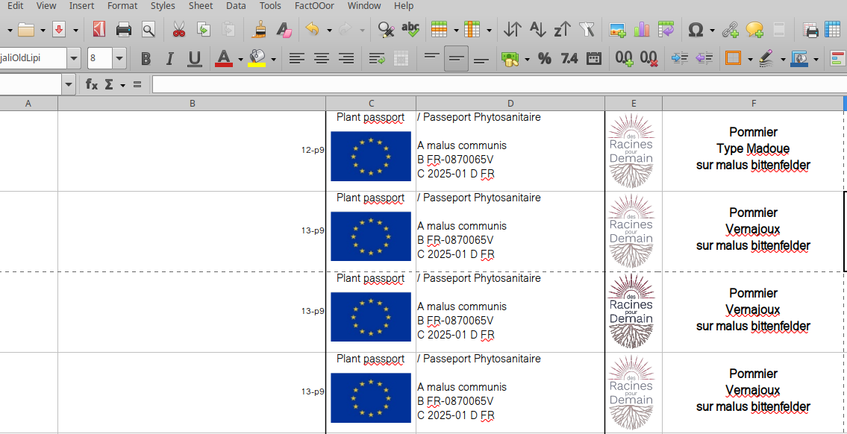Click the Print icon in toolbar
The height and width of the screenshot is (434, 847).
(x=124, y=30)
